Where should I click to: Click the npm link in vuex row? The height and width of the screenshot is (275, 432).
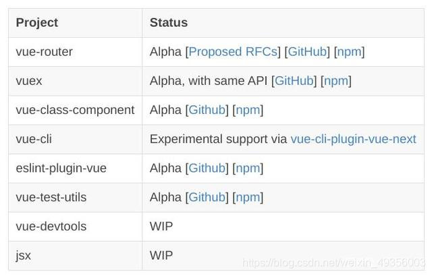336,82
